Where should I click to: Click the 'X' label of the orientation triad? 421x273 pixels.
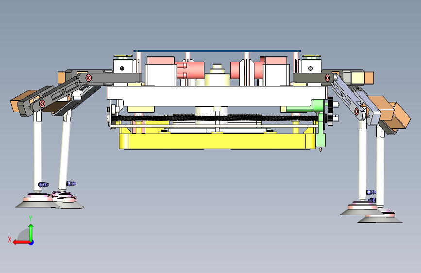coord(10,239)
